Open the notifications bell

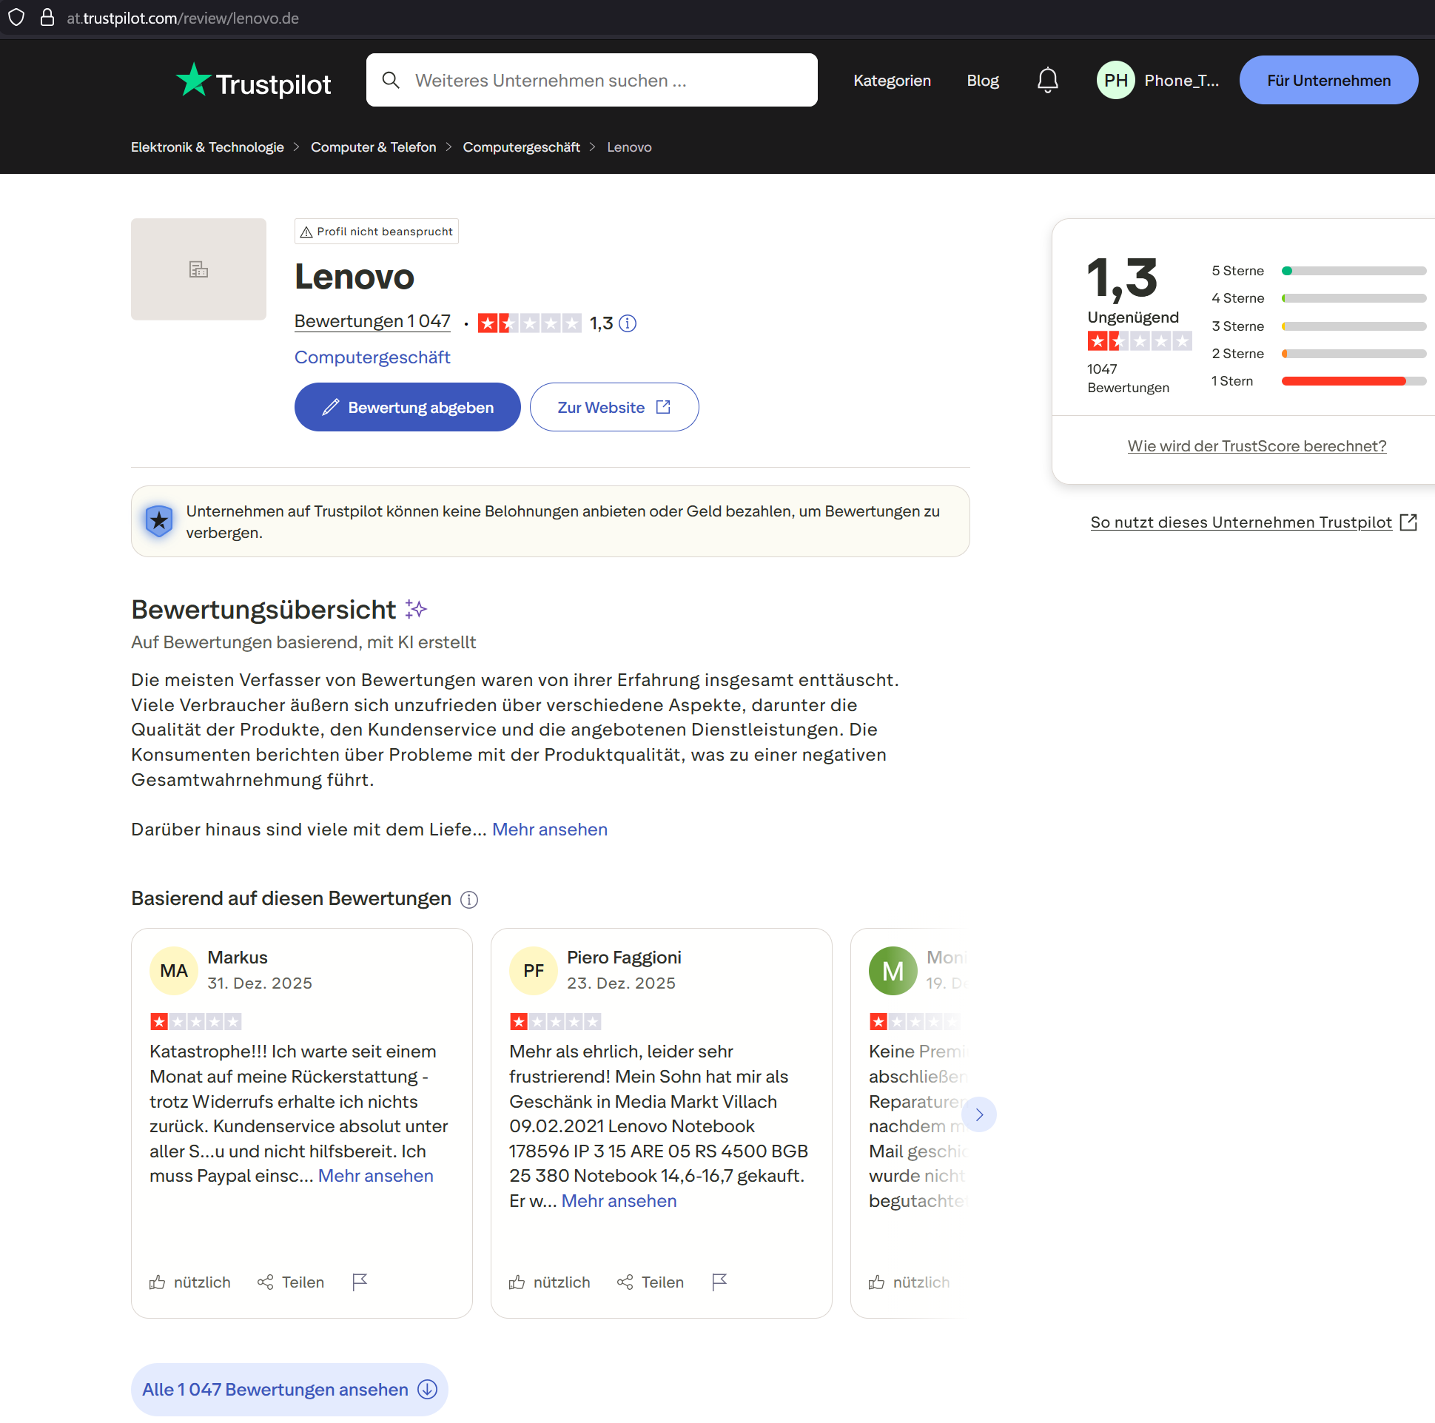coord(1047,80)
